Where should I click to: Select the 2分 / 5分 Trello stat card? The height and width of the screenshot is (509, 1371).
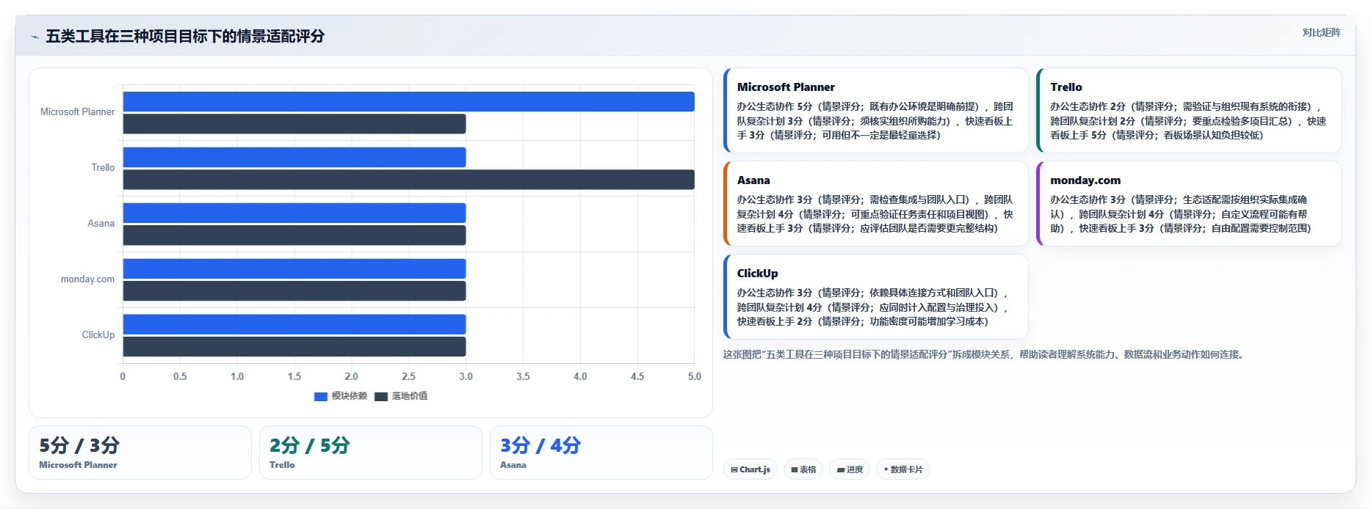[x=371, y=453]
